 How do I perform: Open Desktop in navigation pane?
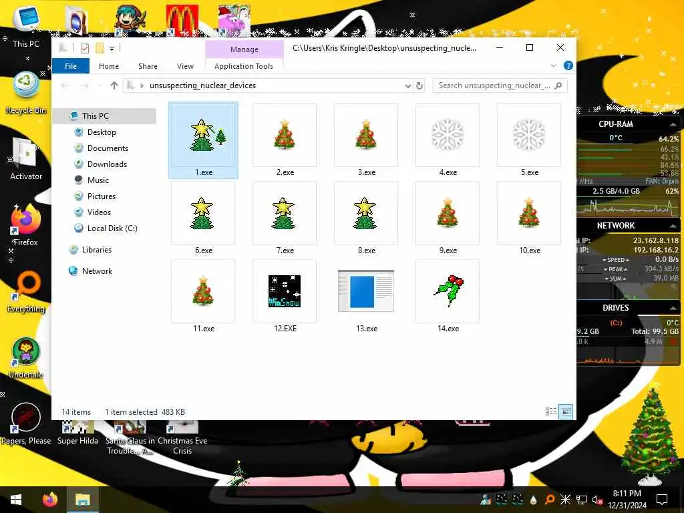coord(102,132)
